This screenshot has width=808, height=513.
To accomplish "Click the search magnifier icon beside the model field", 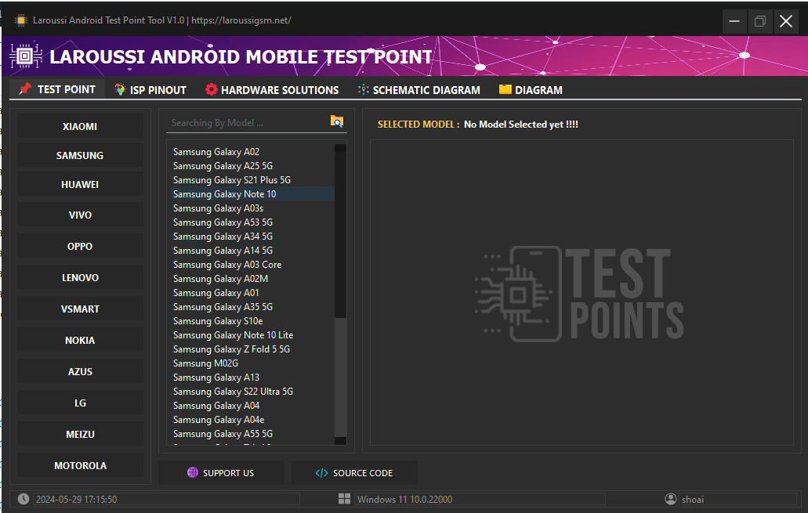I will pyautogui.click(x=336, y=121).
